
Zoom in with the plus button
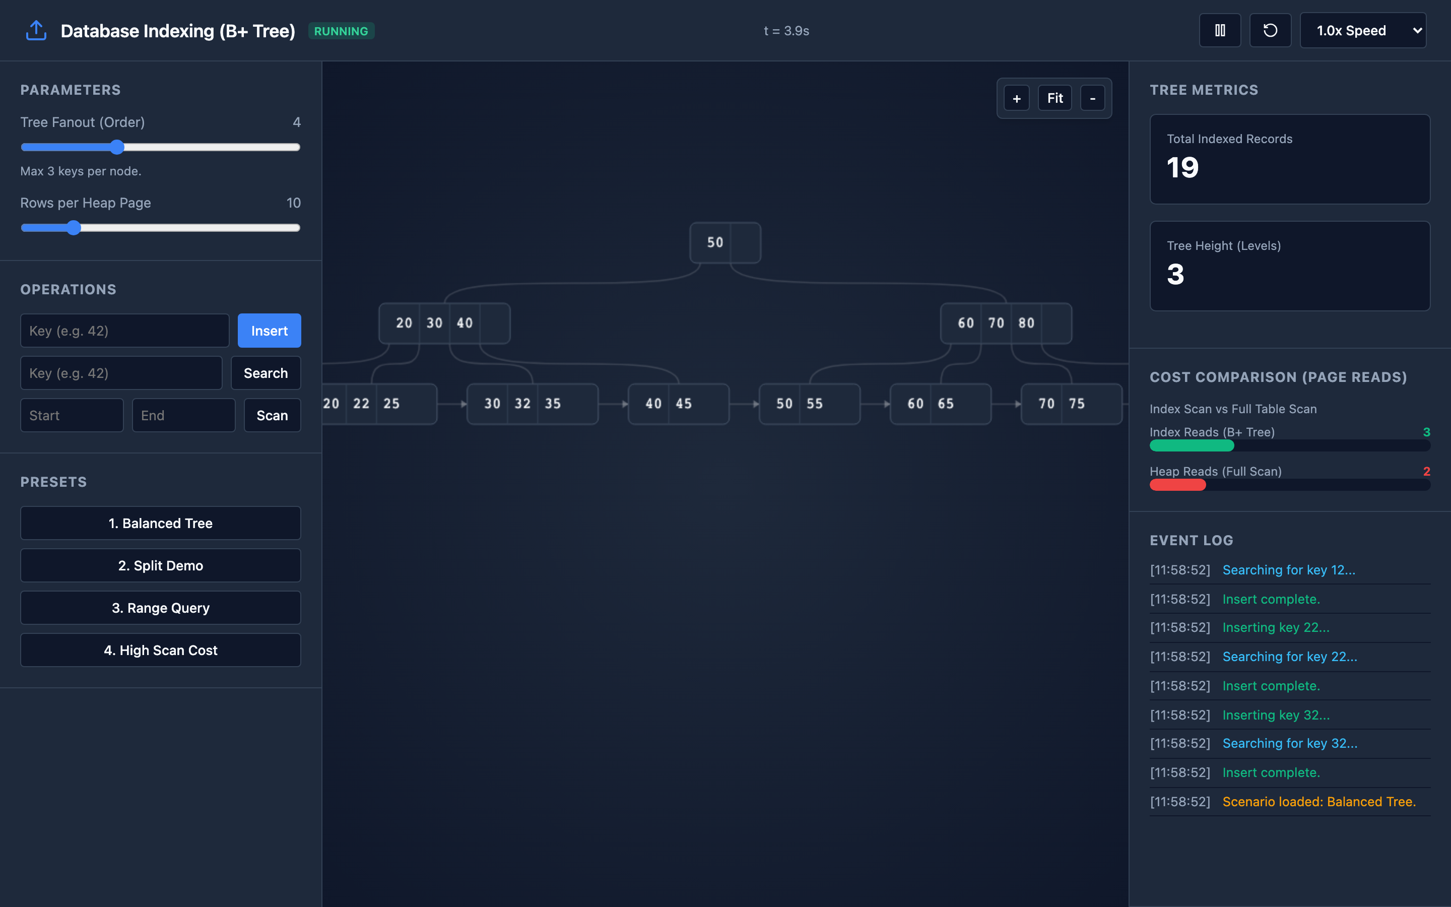pyautogui.click(x=1016, y=98)
